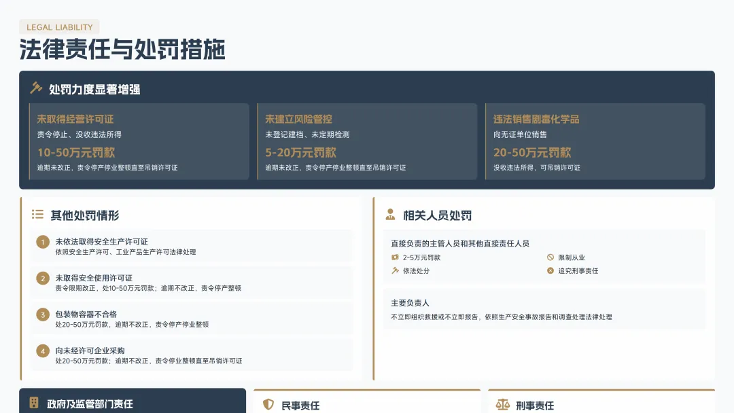
Task: Click the 2-5万元罚款 label
Action: 421,257
